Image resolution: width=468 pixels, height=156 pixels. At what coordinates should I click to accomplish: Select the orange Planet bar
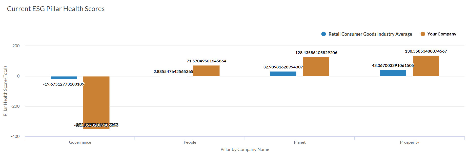point(316,67)
